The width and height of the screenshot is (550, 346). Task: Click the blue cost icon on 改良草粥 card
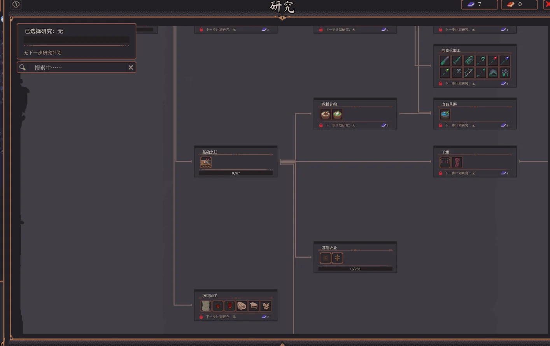[x=504, y=125]
